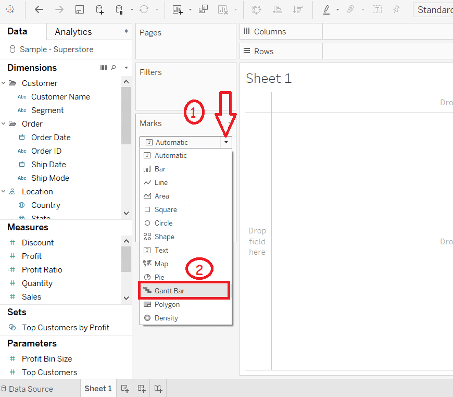Click the Sheet 1 title text

click(269, 78)
